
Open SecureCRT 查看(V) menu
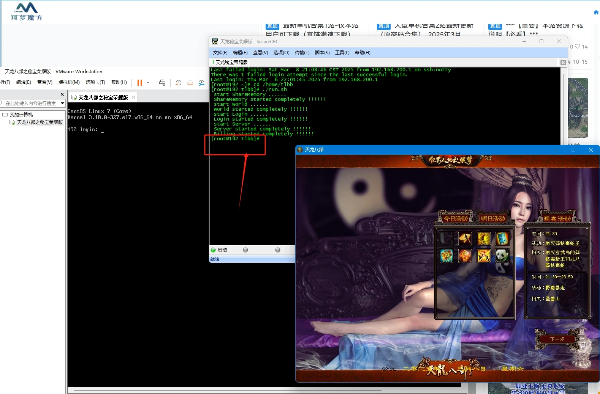pyautogui.click(x=260, y=53)
